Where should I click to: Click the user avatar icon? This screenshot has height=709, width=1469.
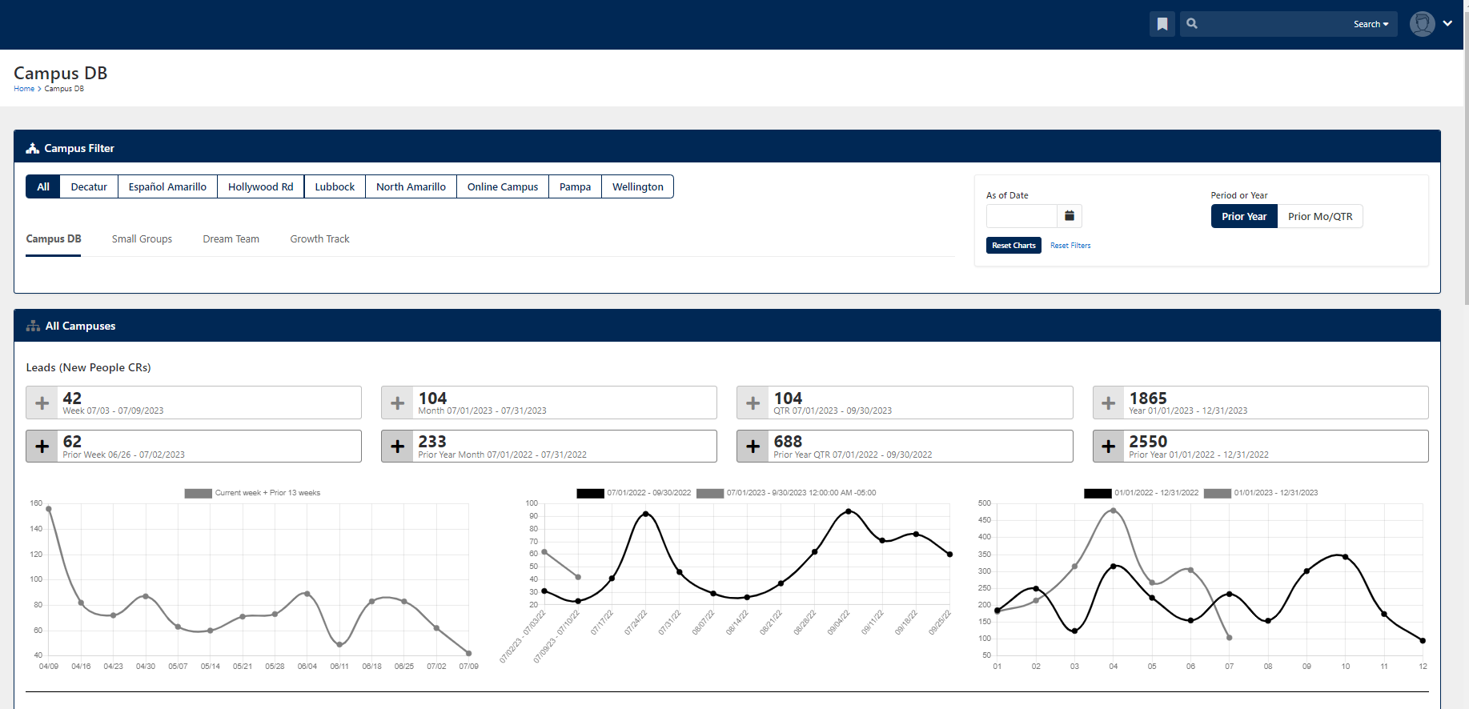1422,24
